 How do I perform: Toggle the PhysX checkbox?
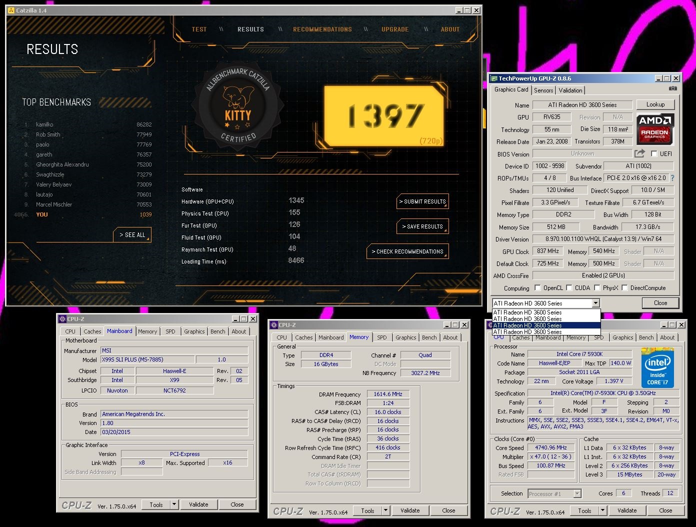(x=597, y=288)
